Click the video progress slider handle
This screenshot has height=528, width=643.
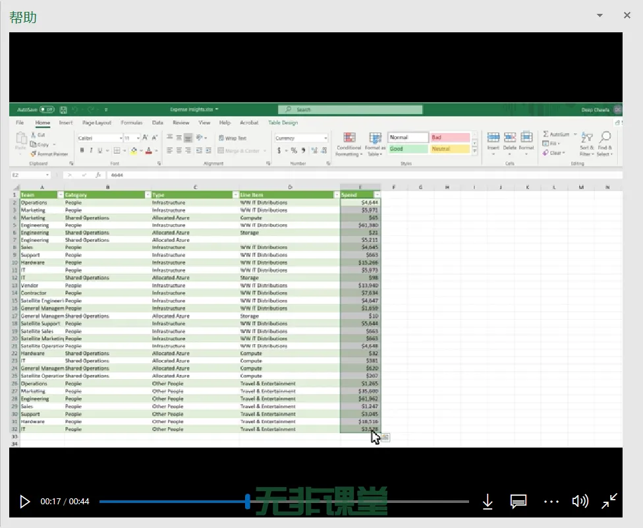click(x=248, y=502)
